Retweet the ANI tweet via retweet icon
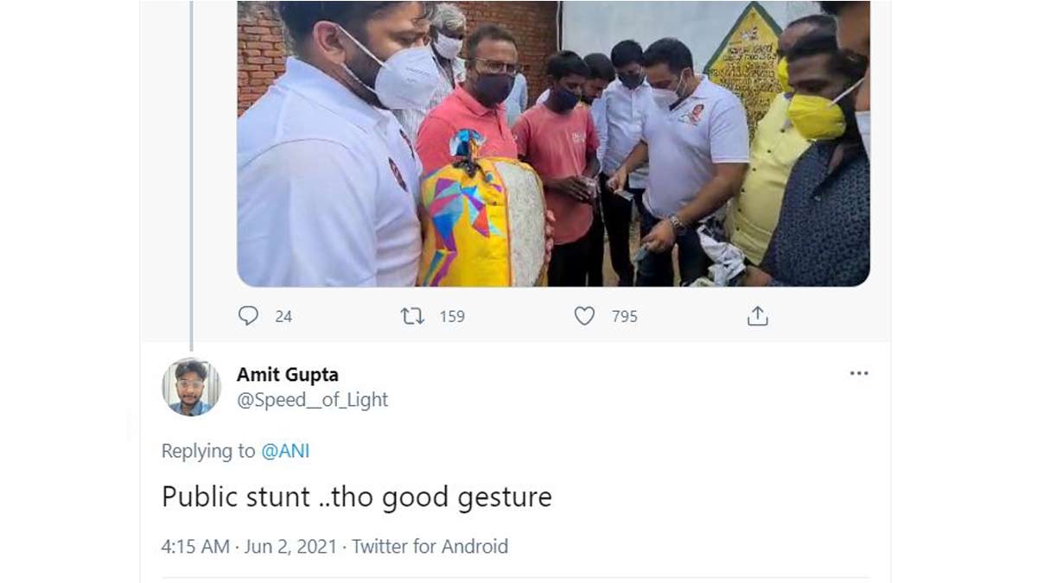Image resolution: width=1037 pixels, height=583 pixels. coord(412,316)
